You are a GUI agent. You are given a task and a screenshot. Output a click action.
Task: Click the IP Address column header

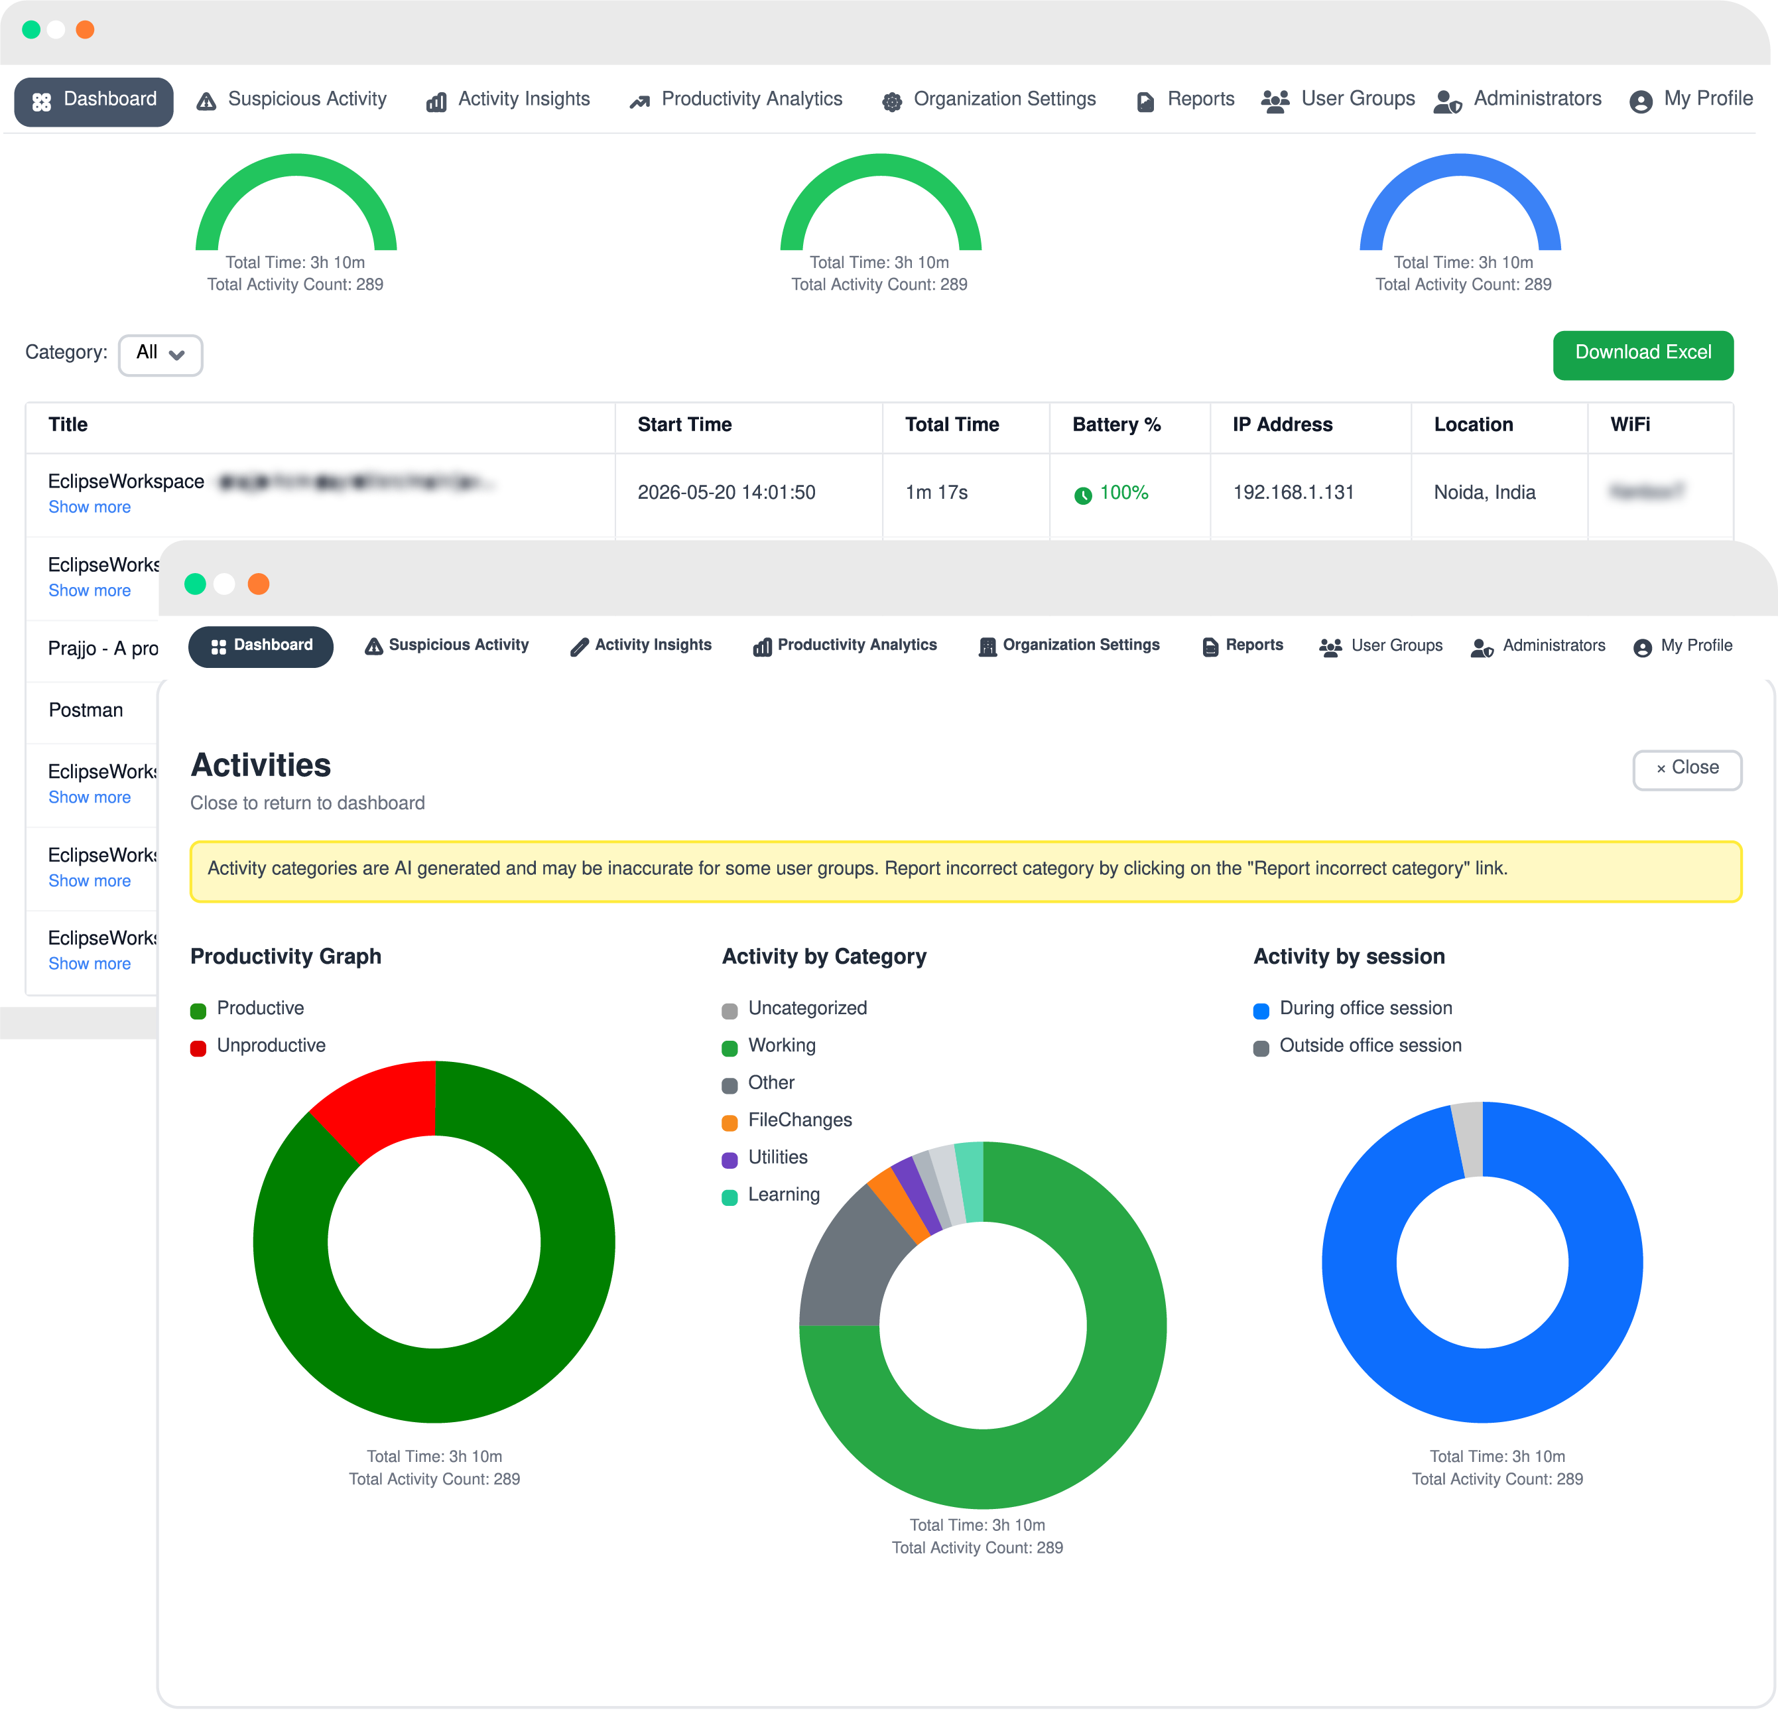(1282, 425)
